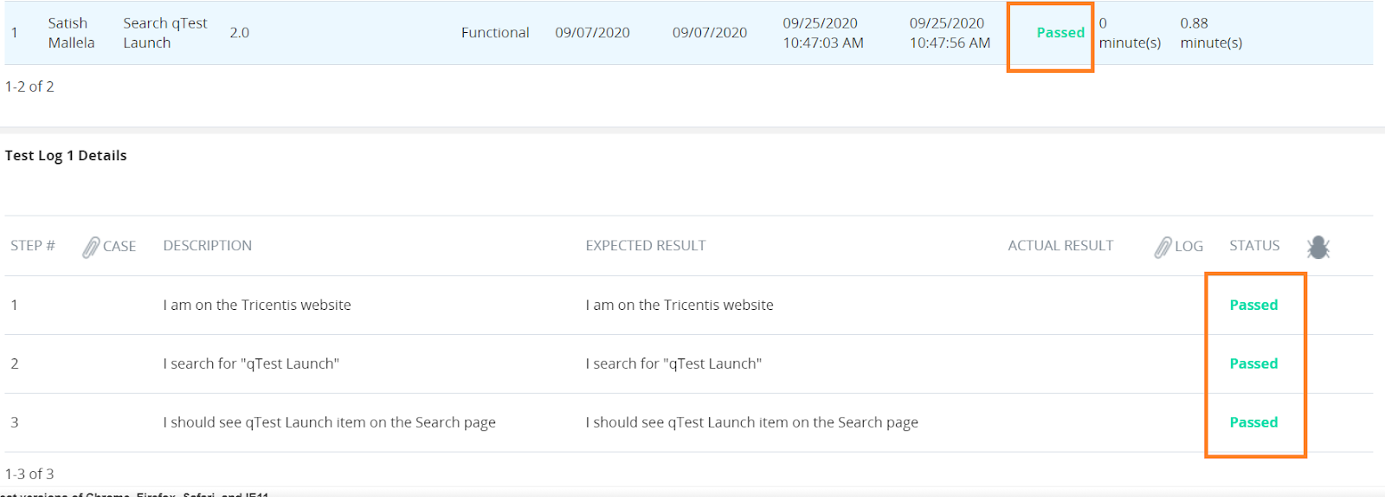The image size is (1385, 497).
Task: Click the Satish Mallela tester name
Action: coord(71,33)
